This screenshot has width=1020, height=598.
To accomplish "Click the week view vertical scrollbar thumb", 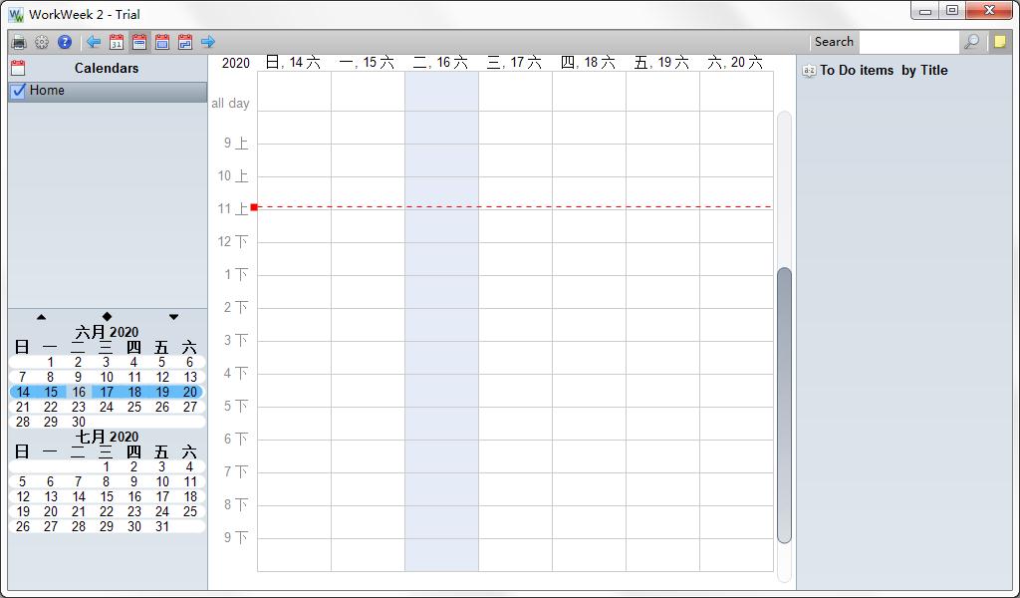I will pos(785,405).
